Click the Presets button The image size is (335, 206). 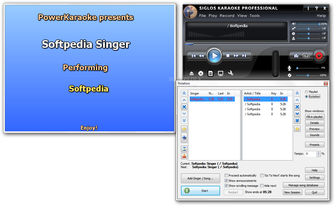pos(314,145)
